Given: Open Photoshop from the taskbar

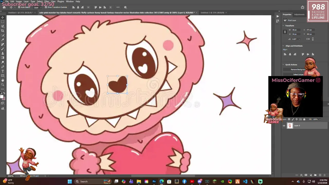Looking at the screenshot, I should 154,181.
